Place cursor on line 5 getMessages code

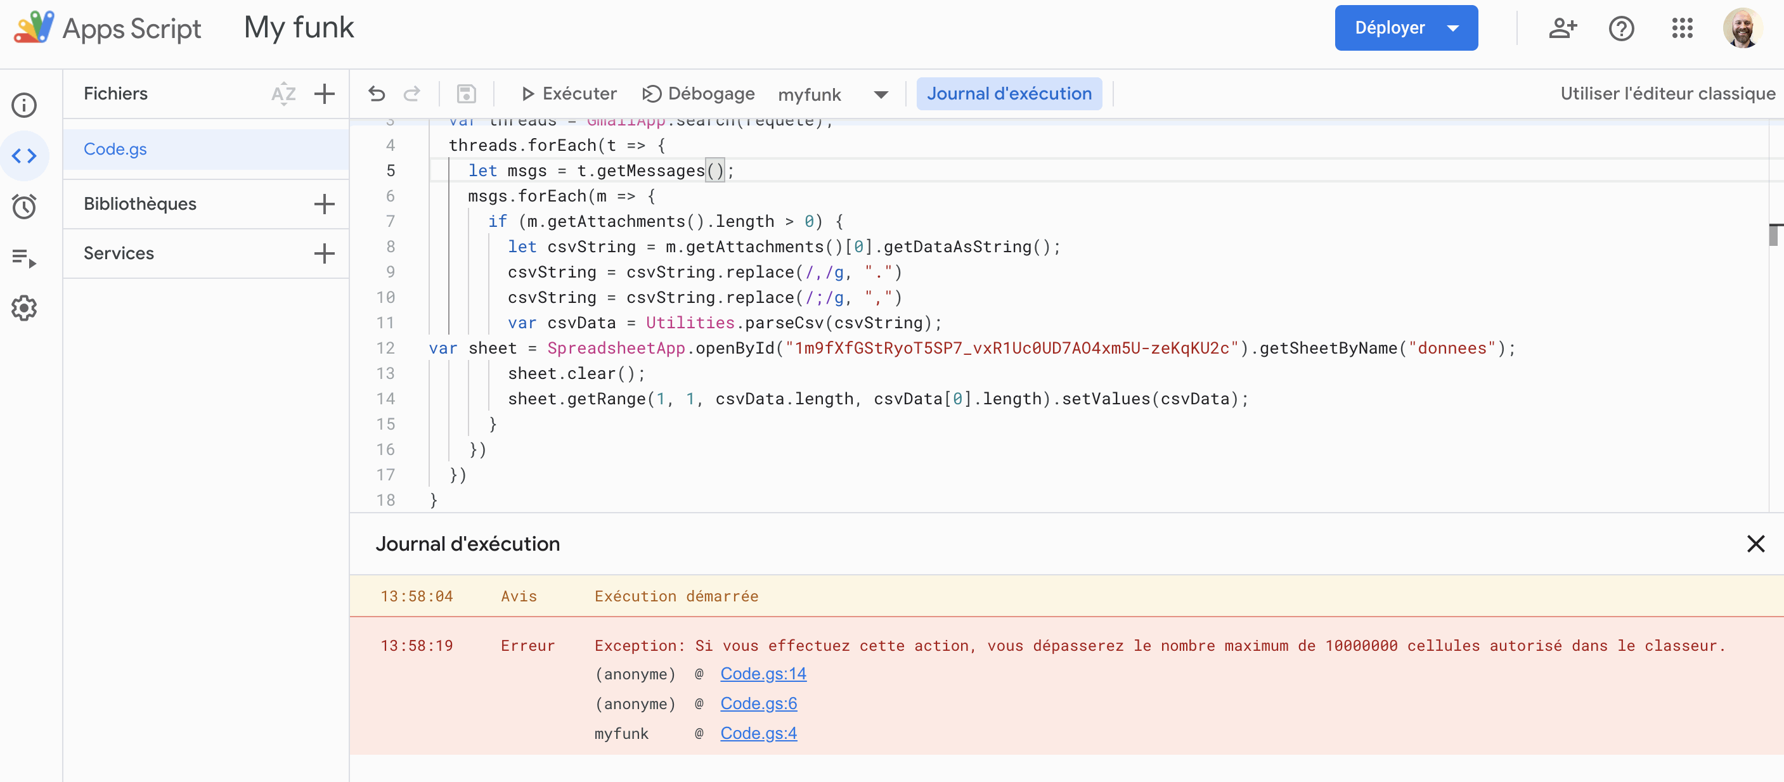(x=600, y=171)
